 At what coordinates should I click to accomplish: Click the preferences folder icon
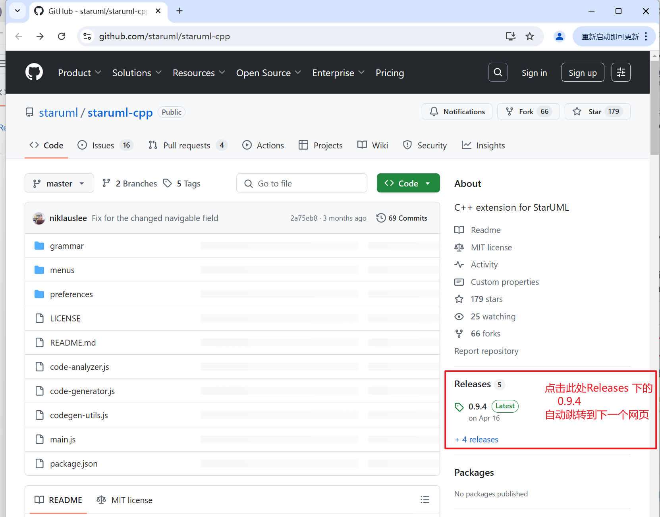tap(39, 294)
